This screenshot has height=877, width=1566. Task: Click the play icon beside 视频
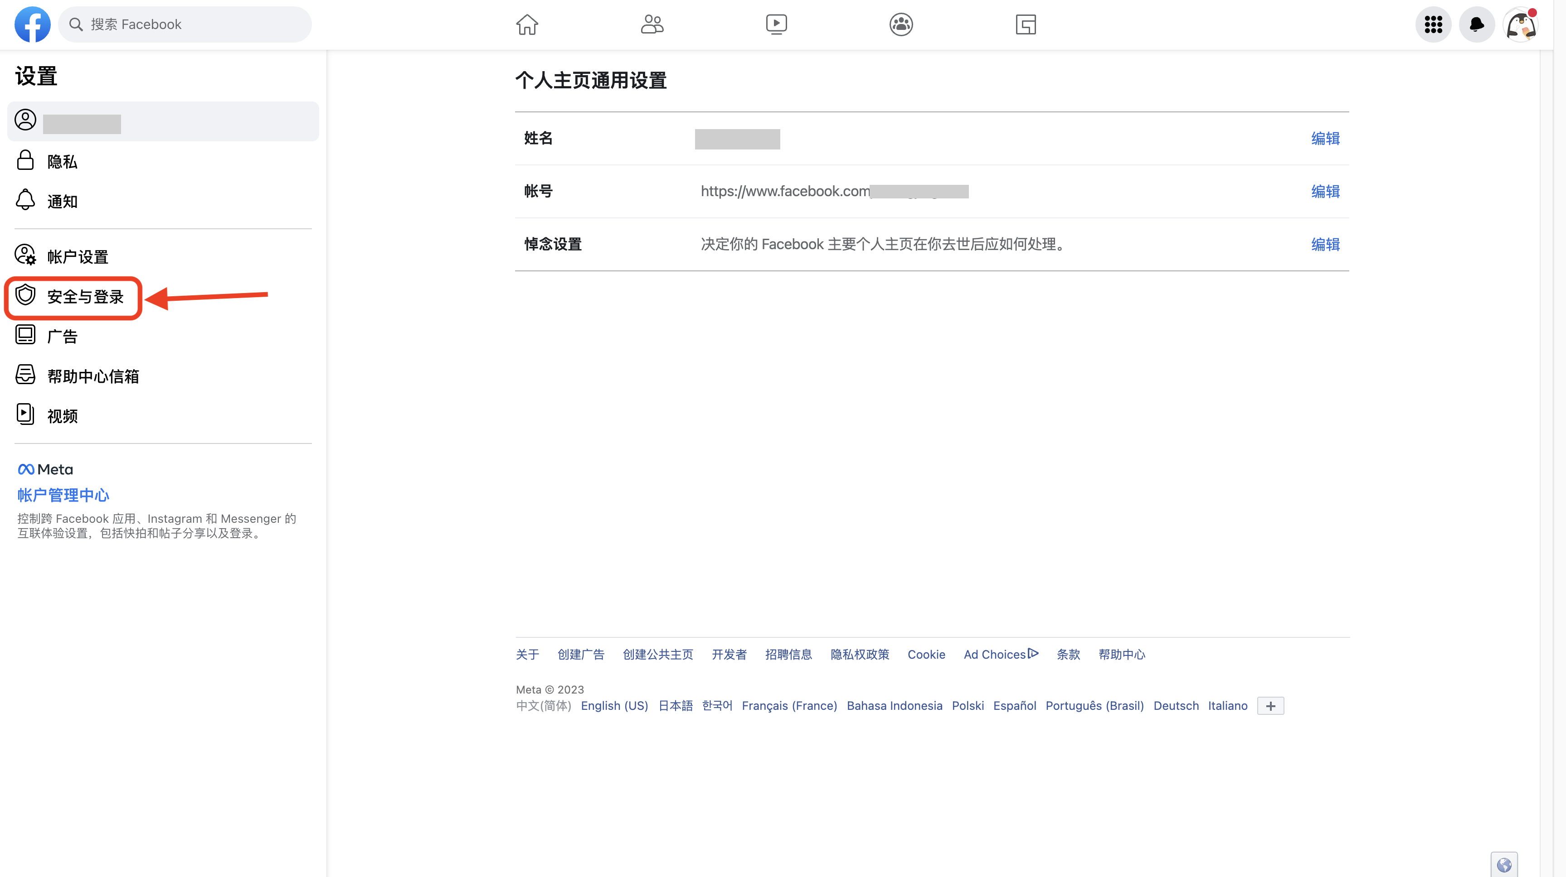[25, 414]
